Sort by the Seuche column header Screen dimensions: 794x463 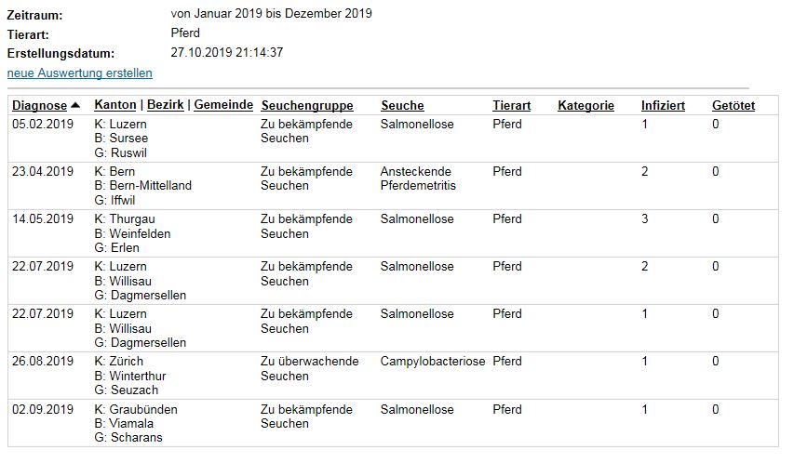pos(402,106)
